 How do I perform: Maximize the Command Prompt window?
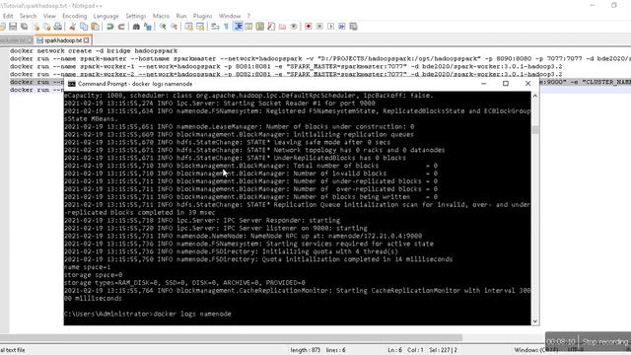pyautogui.click(x=506, y=84)
